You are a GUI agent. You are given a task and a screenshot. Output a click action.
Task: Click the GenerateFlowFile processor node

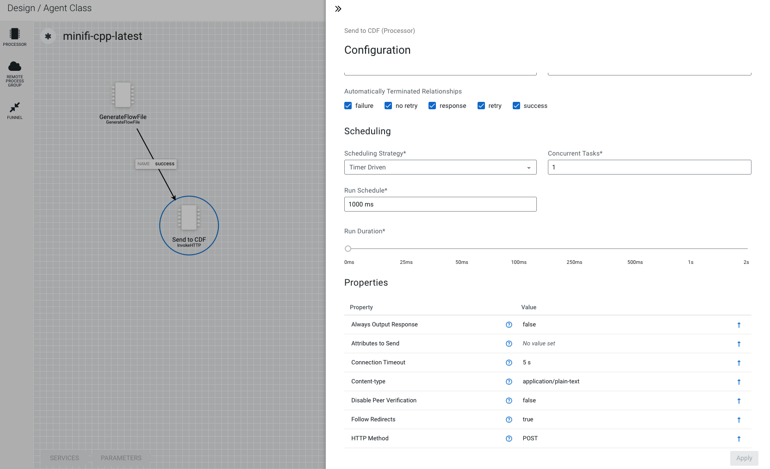click(x=123, y=95)
